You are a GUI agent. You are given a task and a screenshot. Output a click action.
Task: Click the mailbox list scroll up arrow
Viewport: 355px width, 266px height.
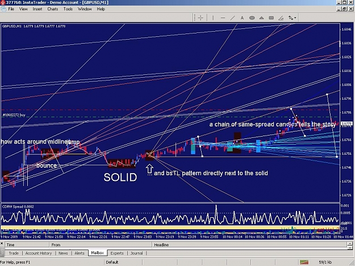pyautogui.click(x=350, y=244)
